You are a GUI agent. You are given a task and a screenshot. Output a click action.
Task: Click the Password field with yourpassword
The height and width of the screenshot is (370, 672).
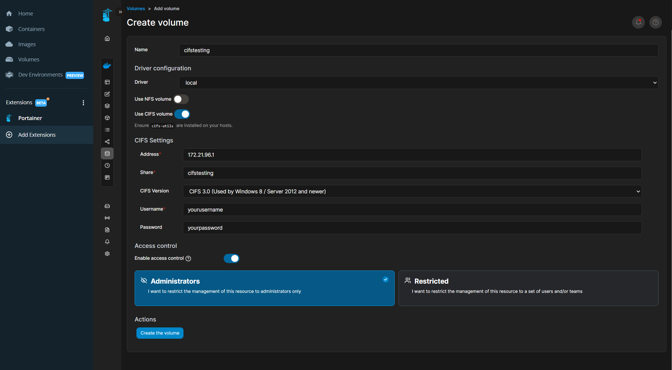[412, 228]
